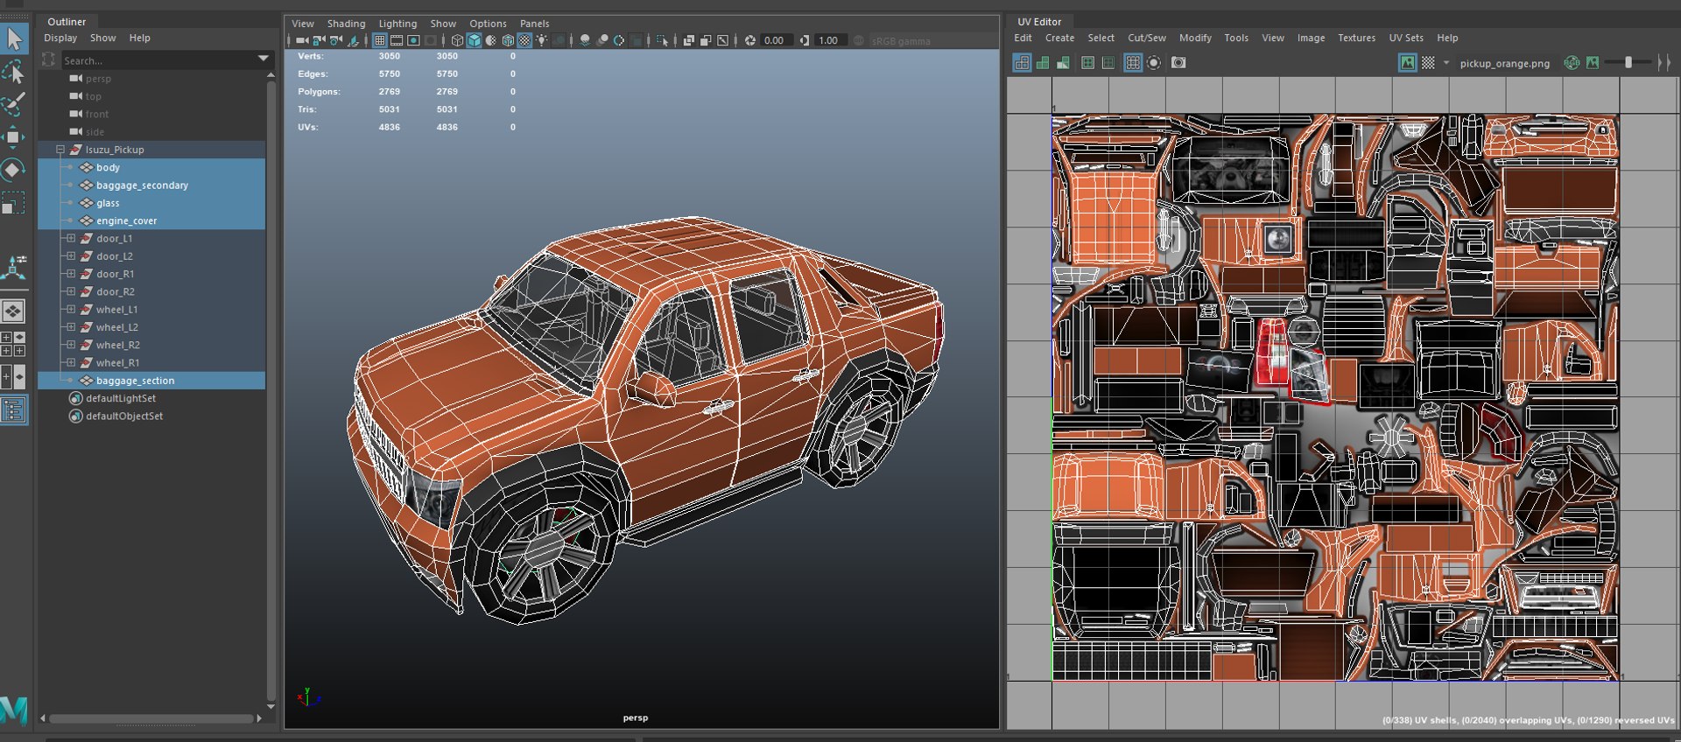Toggle wireframe on shaded in viewport

click(508, 40)
